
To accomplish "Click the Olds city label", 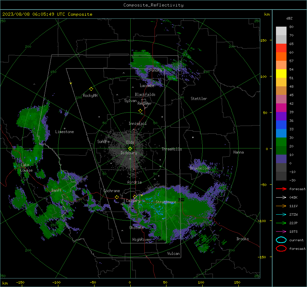I will coord(130,142).
